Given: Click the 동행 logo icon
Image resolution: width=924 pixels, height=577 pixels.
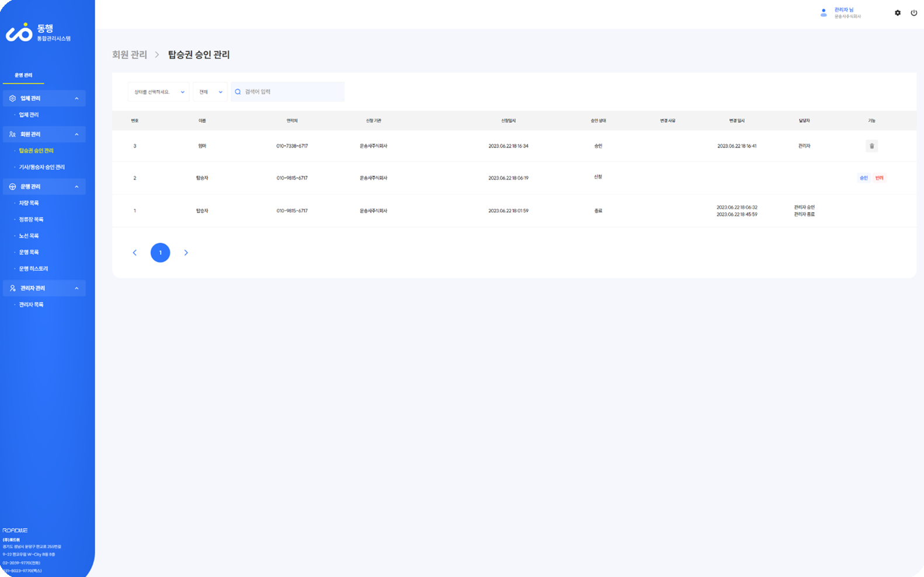Looking at the screenshot, I should coord(19,32).
